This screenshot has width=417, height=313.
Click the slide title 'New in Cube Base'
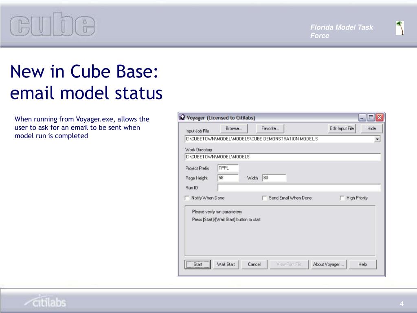pos(84,72)
